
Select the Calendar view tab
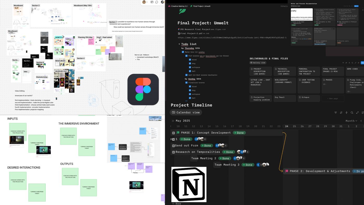tap(186, 112)
